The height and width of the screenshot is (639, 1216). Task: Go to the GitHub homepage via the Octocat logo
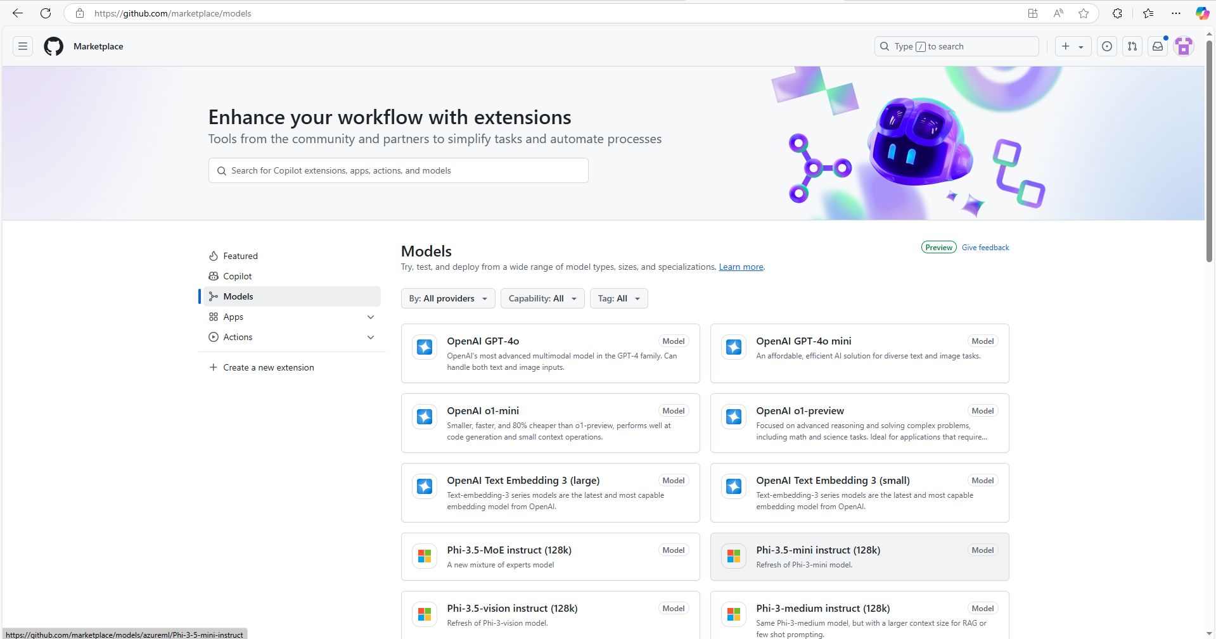pos(54,46)
